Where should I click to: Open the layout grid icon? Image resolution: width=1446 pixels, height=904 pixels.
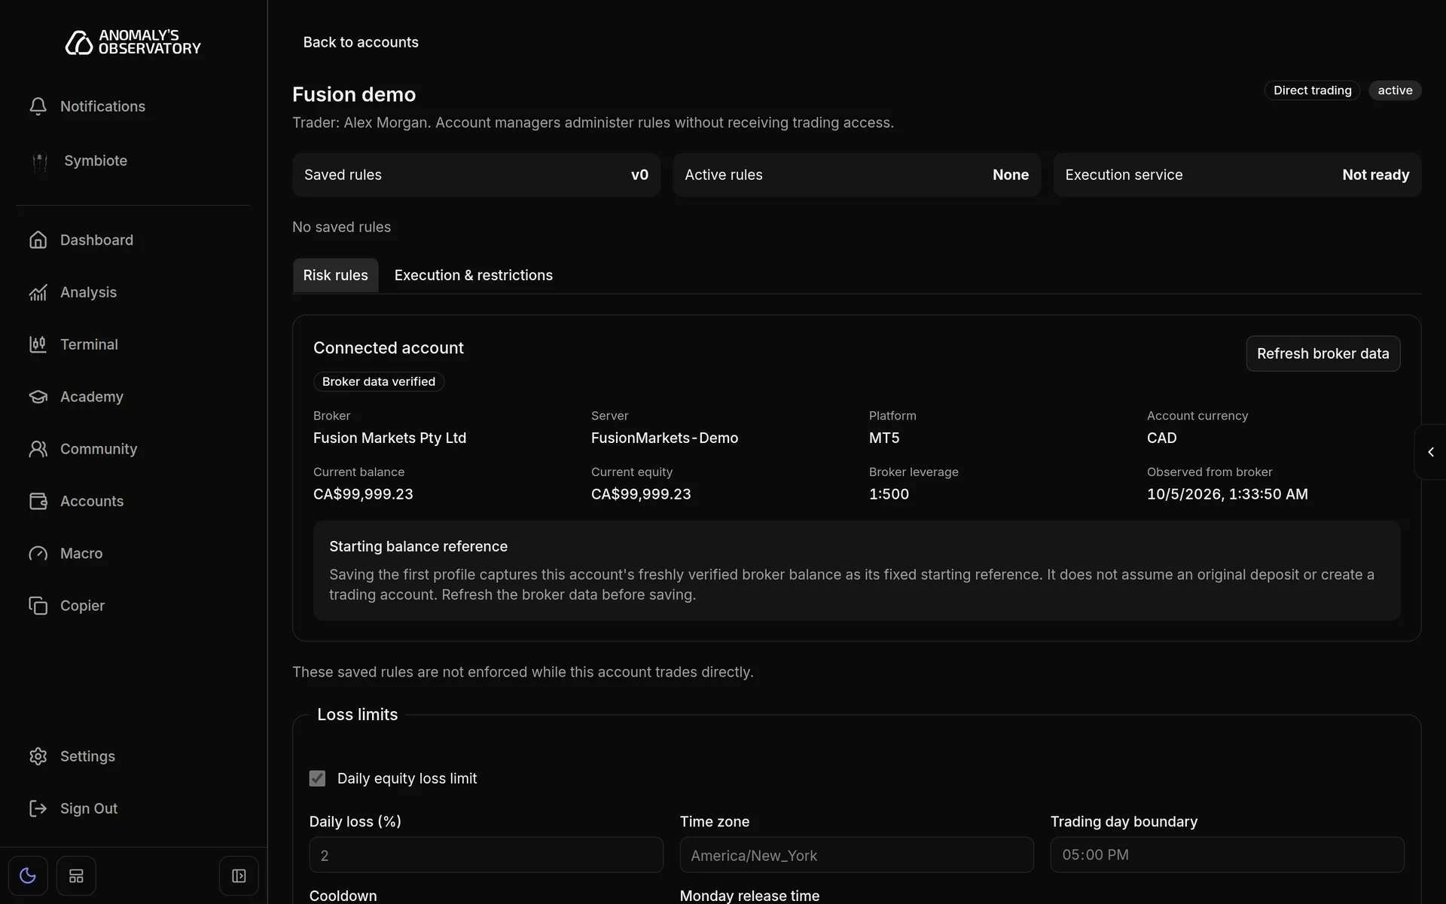(76, 876)
